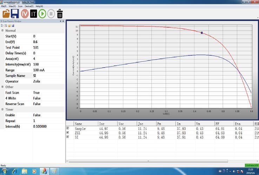Toggle the ZSX row checkbox
Image resolution: width=259 pixels, height=175 pixels.
(68, 133)
